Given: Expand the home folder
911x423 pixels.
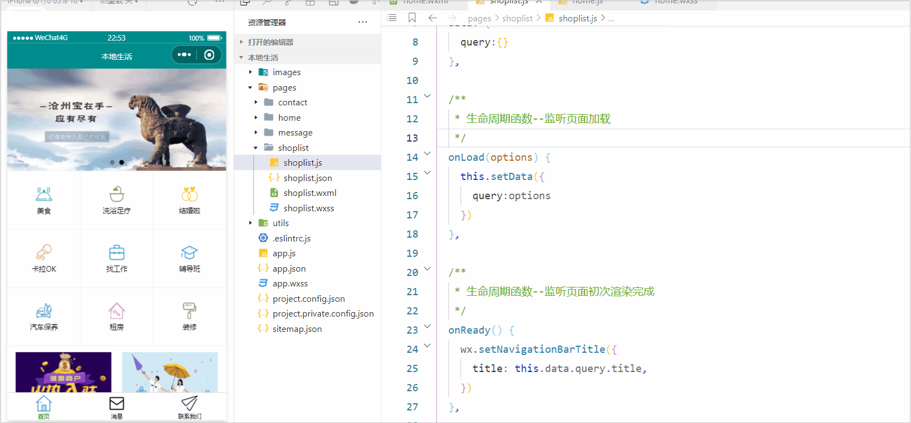Looking at the screenshot, I should (256, 117).
